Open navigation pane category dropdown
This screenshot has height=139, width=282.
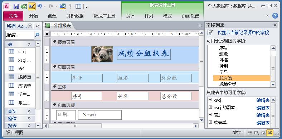30,26
